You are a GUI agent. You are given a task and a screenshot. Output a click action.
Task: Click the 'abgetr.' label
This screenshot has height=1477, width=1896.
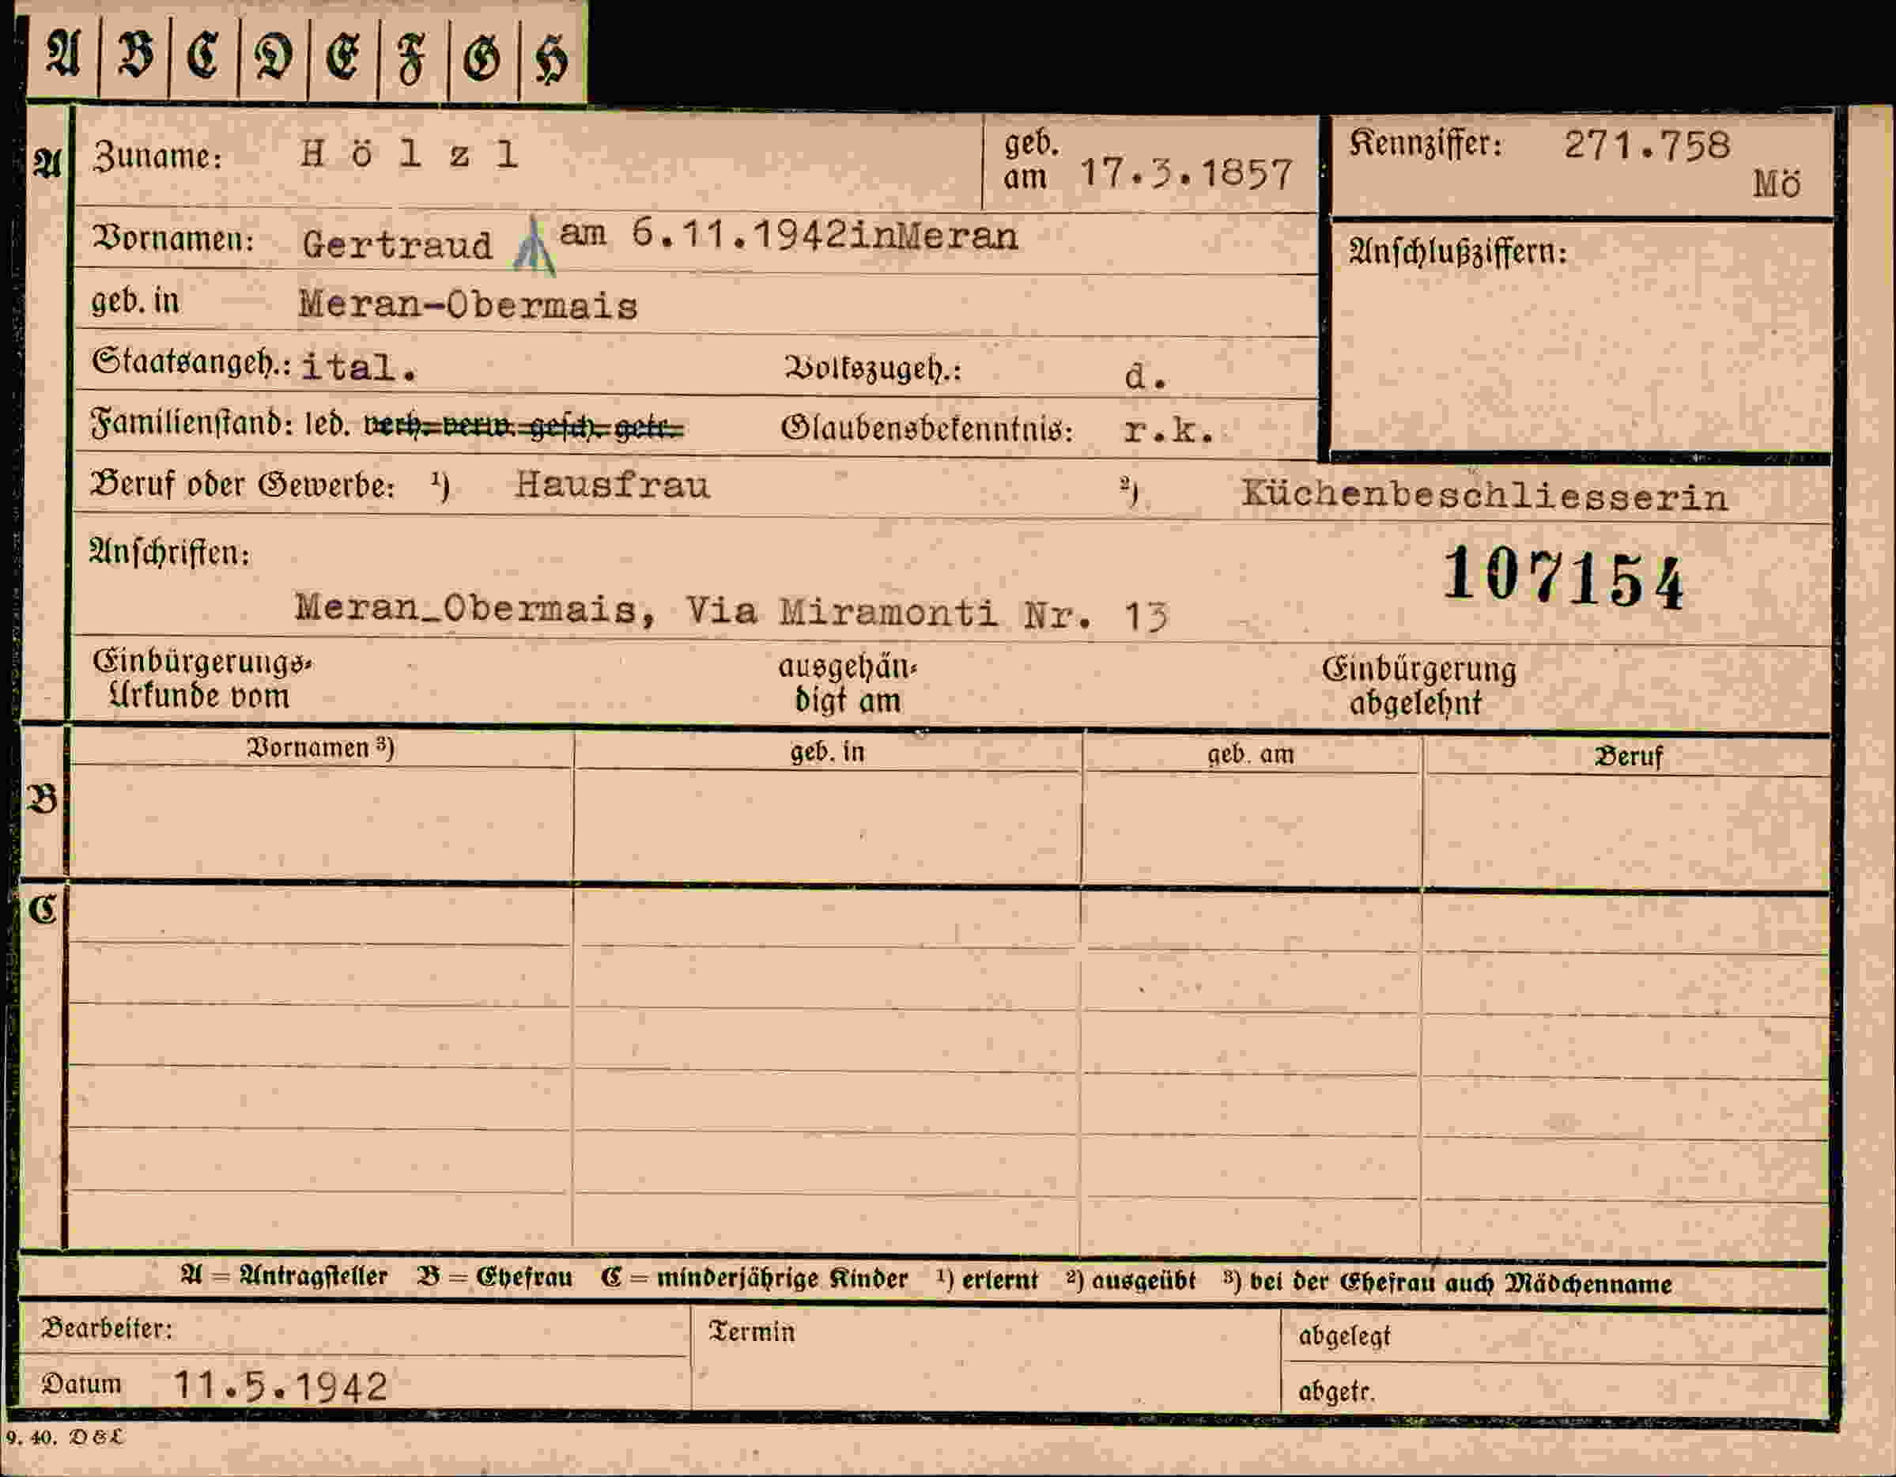click(x=1337, y=1391)
